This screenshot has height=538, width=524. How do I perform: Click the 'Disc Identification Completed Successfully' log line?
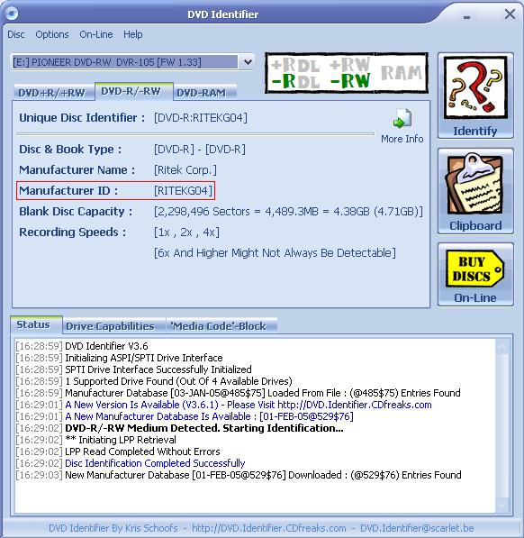click(x=155, y=463)
